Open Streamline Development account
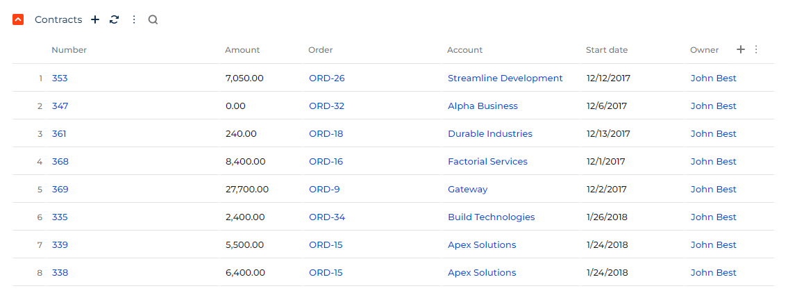Image resolution: width=788 pixels, height=300 pixels. tap(505, 78)
